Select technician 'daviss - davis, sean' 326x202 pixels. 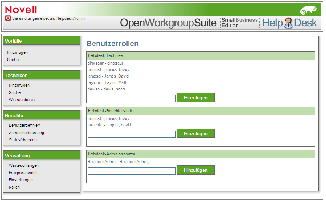point(106,89)
